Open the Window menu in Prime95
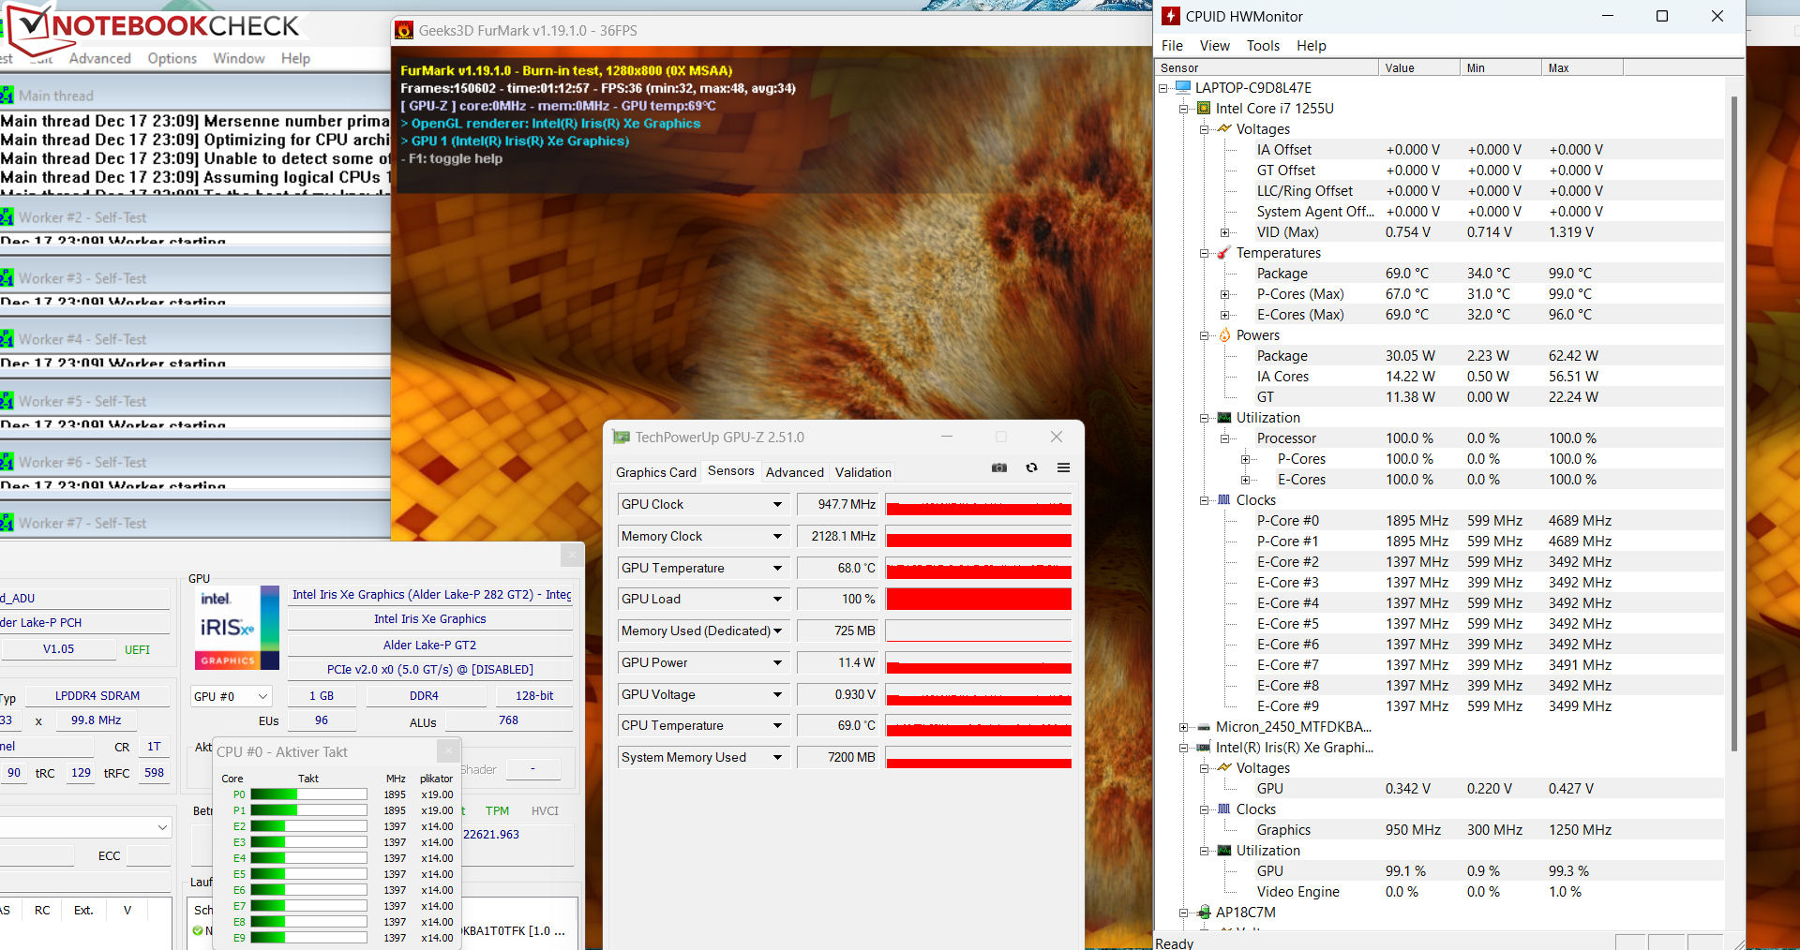The height and width of the screenshot is (950, 1800). tap(238, 58)
